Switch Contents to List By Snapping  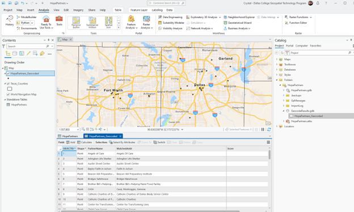(35, 53)
